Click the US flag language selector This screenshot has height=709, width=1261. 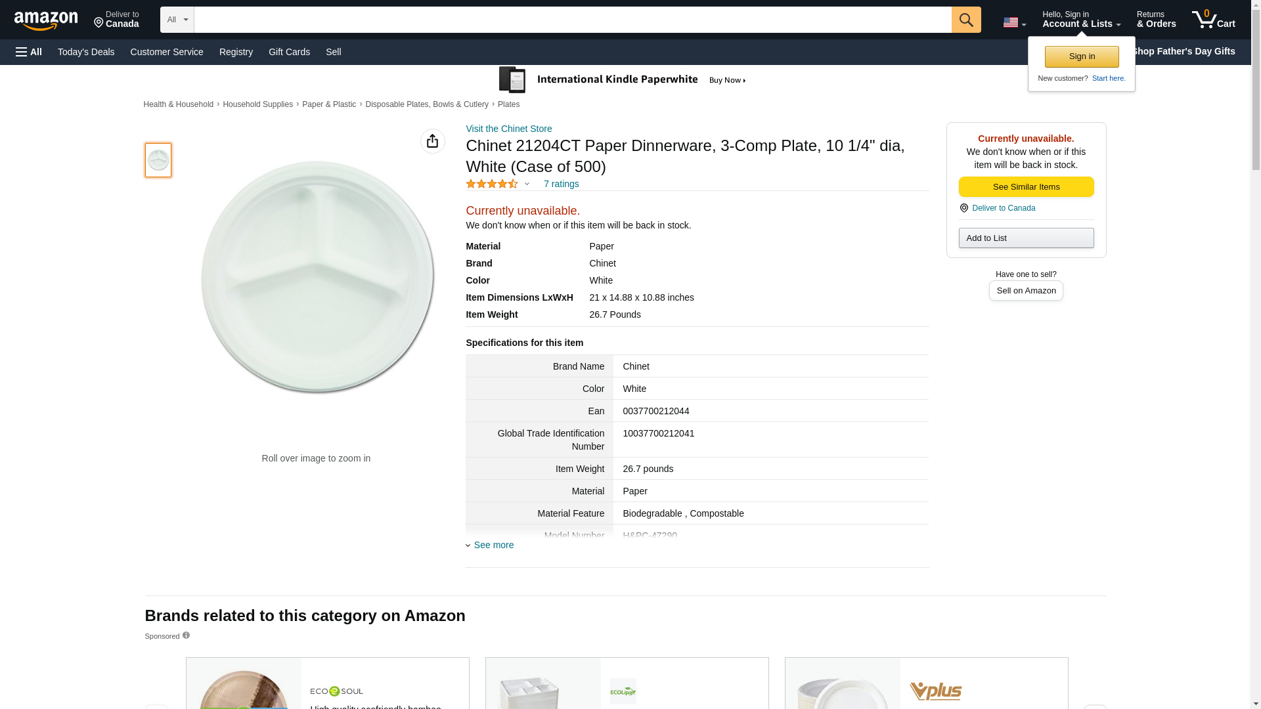[1013, 22]
